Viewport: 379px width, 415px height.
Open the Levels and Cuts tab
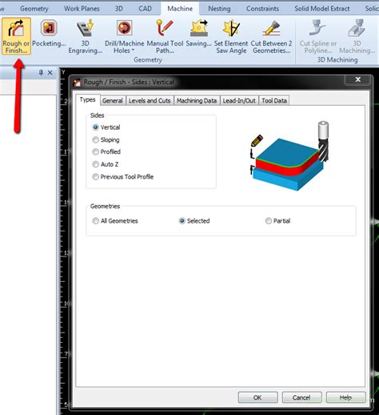click(150, 101)
